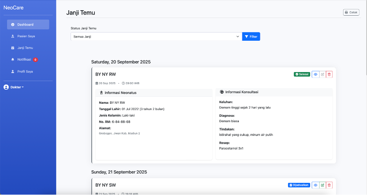
Task: Delete the BY NY RW appointment
Action: point(329,74)
